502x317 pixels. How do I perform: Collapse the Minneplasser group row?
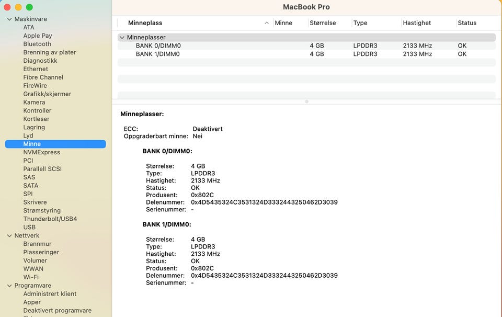click(122, 38)
